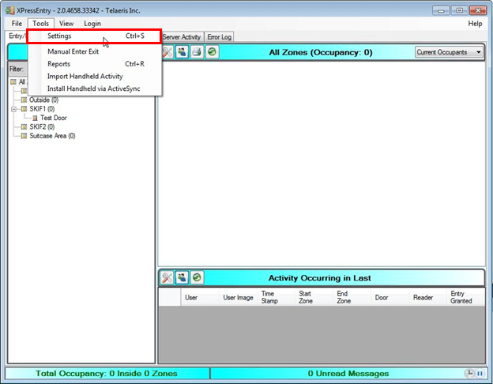493x384 pixels.
Task: Open Settings from the Tools menu
Action: click(95, 36)
